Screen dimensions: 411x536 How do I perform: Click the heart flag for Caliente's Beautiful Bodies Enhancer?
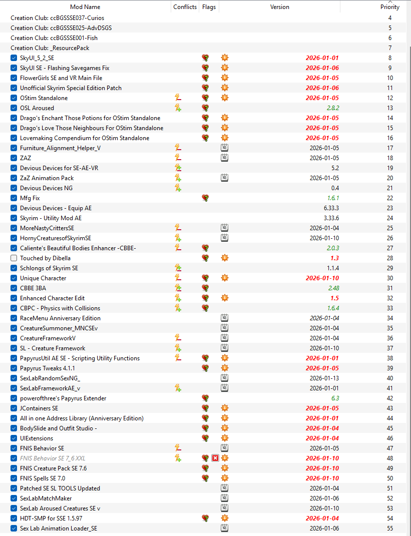[205, 248]
